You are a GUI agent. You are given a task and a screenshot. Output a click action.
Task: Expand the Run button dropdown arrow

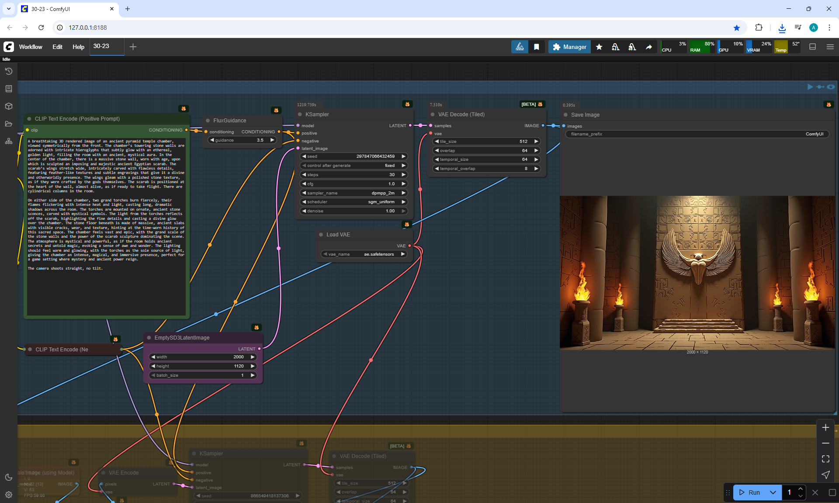pos(773,493)
